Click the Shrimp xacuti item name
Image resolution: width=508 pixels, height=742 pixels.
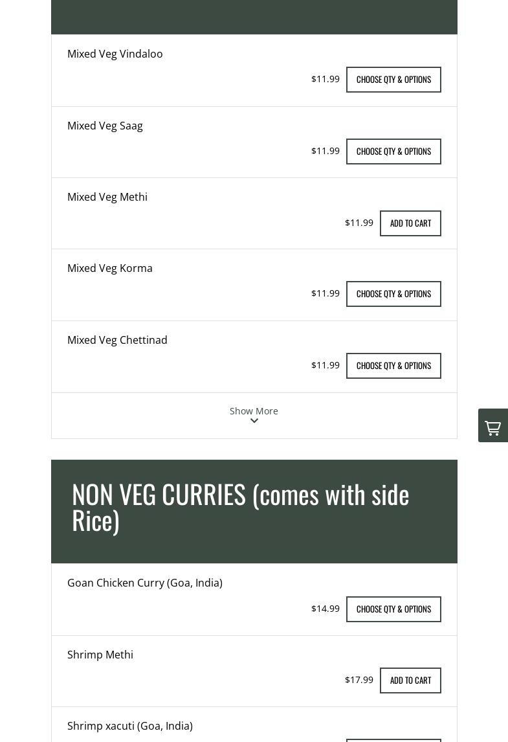tap(130, 726)
